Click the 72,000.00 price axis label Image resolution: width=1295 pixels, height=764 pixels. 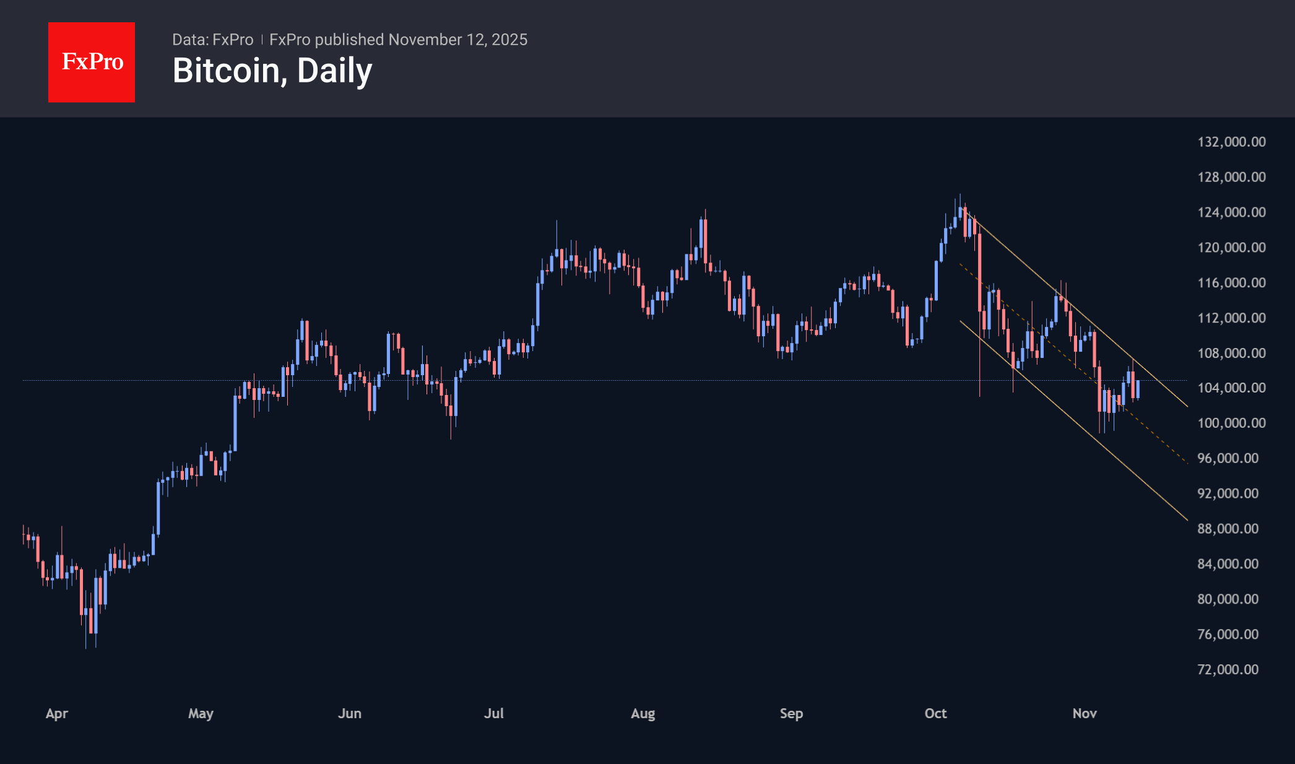[1228, 669]
